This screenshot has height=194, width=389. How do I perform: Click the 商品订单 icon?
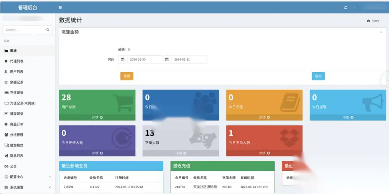6,124
